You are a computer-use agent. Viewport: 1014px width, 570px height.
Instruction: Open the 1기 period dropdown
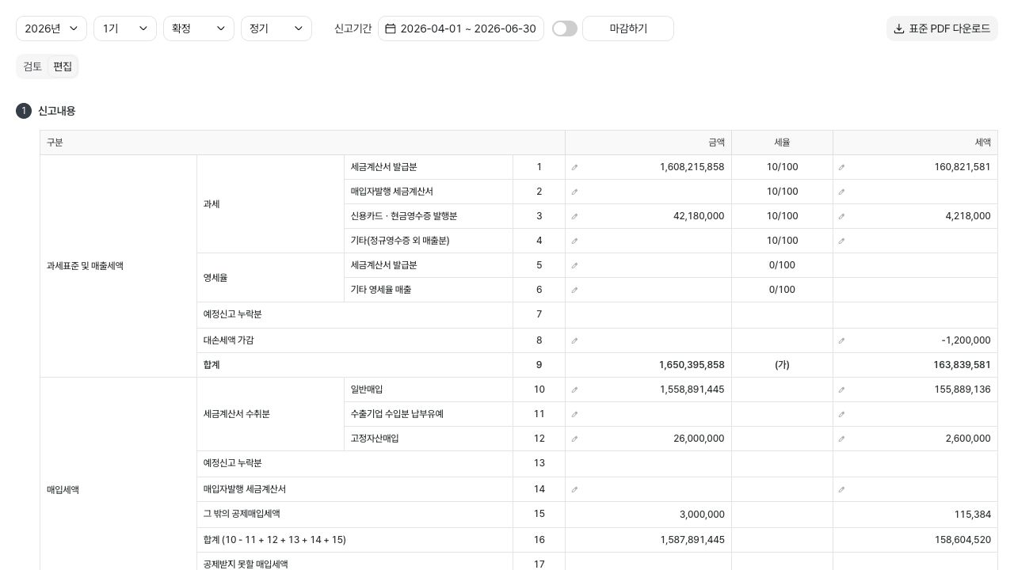125,28
